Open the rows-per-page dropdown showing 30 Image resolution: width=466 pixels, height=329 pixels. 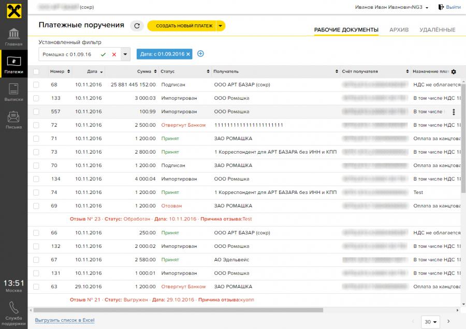(x=430, y=322)
